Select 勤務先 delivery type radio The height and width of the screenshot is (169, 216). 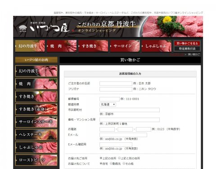111,163
